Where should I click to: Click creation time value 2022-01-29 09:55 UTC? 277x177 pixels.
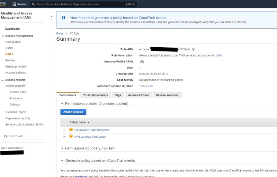click(x=153, y=74)
